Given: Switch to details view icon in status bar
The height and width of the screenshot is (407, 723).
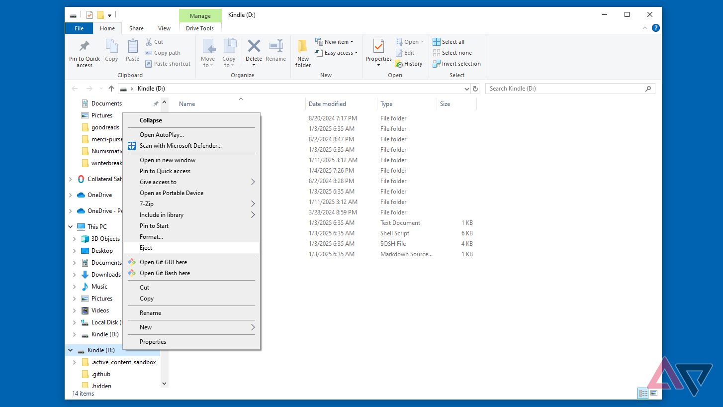Looking at the screenshot, I should click(643, 393).
